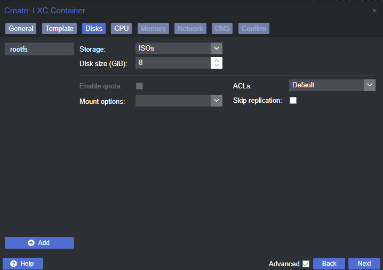
Task: Click the Next button
Action: point(364,264)
